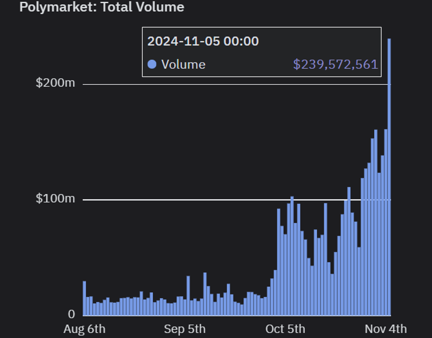Click the Oct 5th x-axis label
432x338 pixels.
point(285,329)
